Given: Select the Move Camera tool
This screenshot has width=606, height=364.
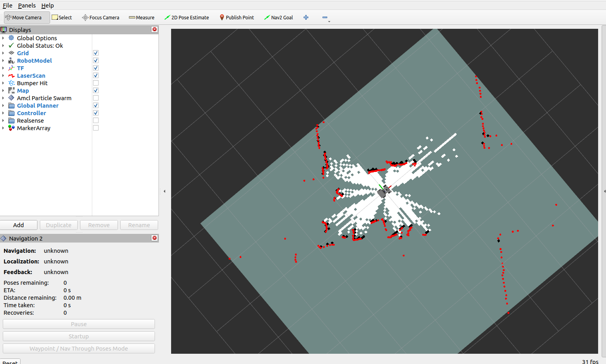Looking at the screenshot, I should [x=27, y=17].
